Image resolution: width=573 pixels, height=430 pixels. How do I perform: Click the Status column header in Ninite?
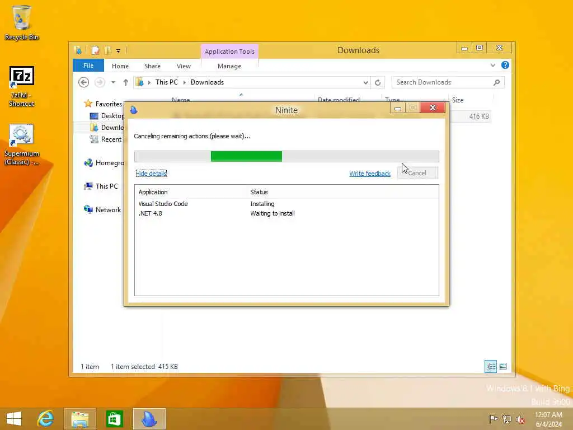click(259, 192)
